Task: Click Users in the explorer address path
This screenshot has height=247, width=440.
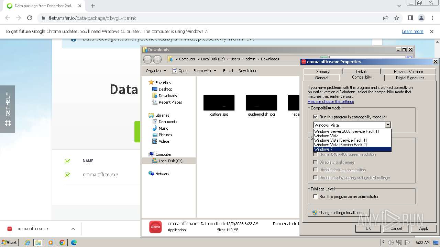Action: 235,59
